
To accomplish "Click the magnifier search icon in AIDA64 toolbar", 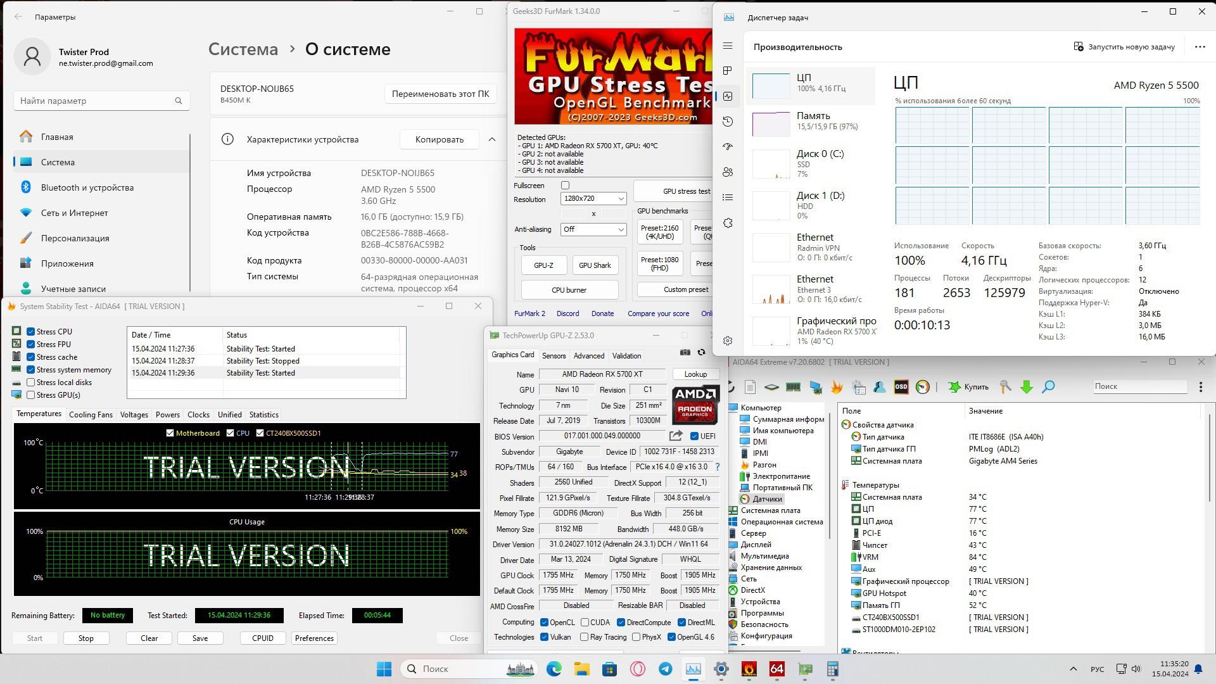I will (x=1048, y=387).
